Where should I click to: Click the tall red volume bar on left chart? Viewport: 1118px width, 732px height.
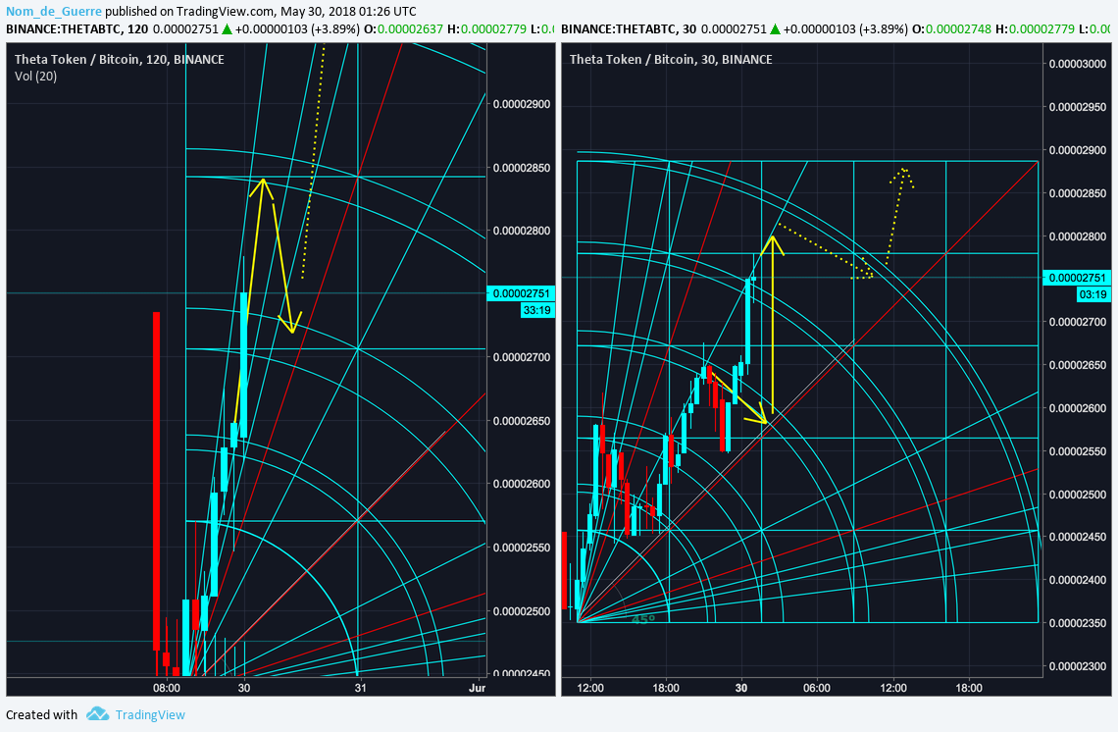click(x=156, y=481)
